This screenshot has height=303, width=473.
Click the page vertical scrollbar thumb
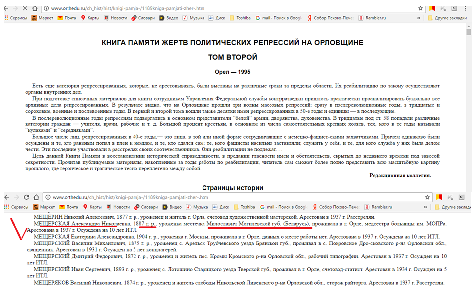(468, 32)
